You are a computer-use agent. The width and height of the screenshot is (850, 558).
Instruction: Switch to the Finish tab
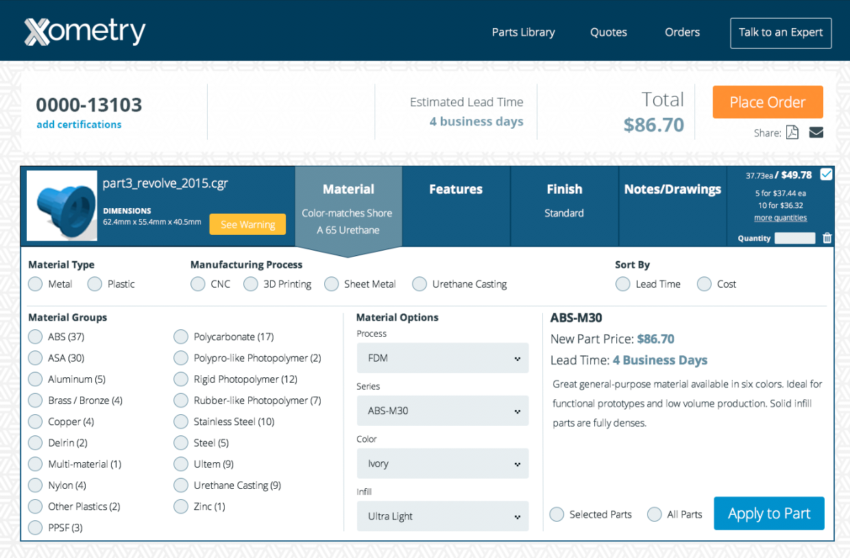tap(564, 205)
